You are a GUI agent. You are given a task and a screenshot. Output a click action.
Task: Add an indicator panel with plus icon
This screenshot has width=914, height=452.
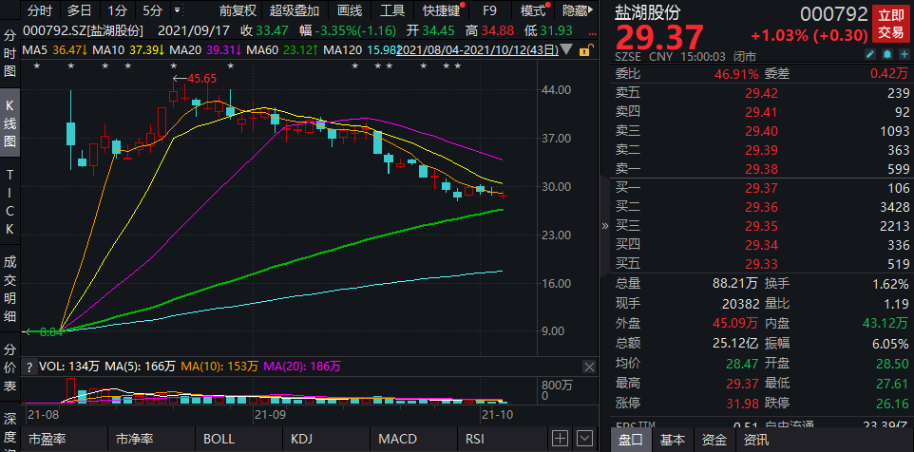pyautogui.click(x=561, y=438)
